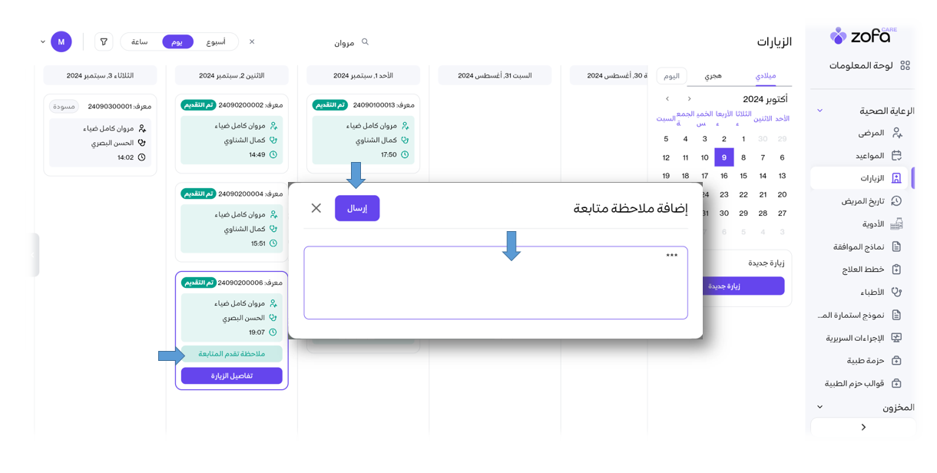Select ميلادي calendar tab

(x=765, y=76)
